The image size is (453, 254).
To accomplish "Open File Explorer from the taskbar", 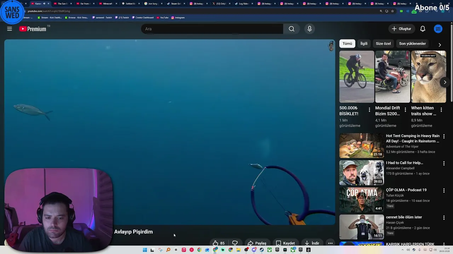I will point(238,250).
